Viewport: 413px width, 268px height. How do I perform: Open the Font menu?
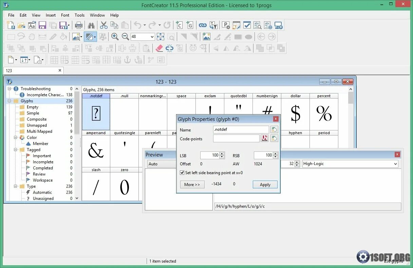tap(65, 15)
